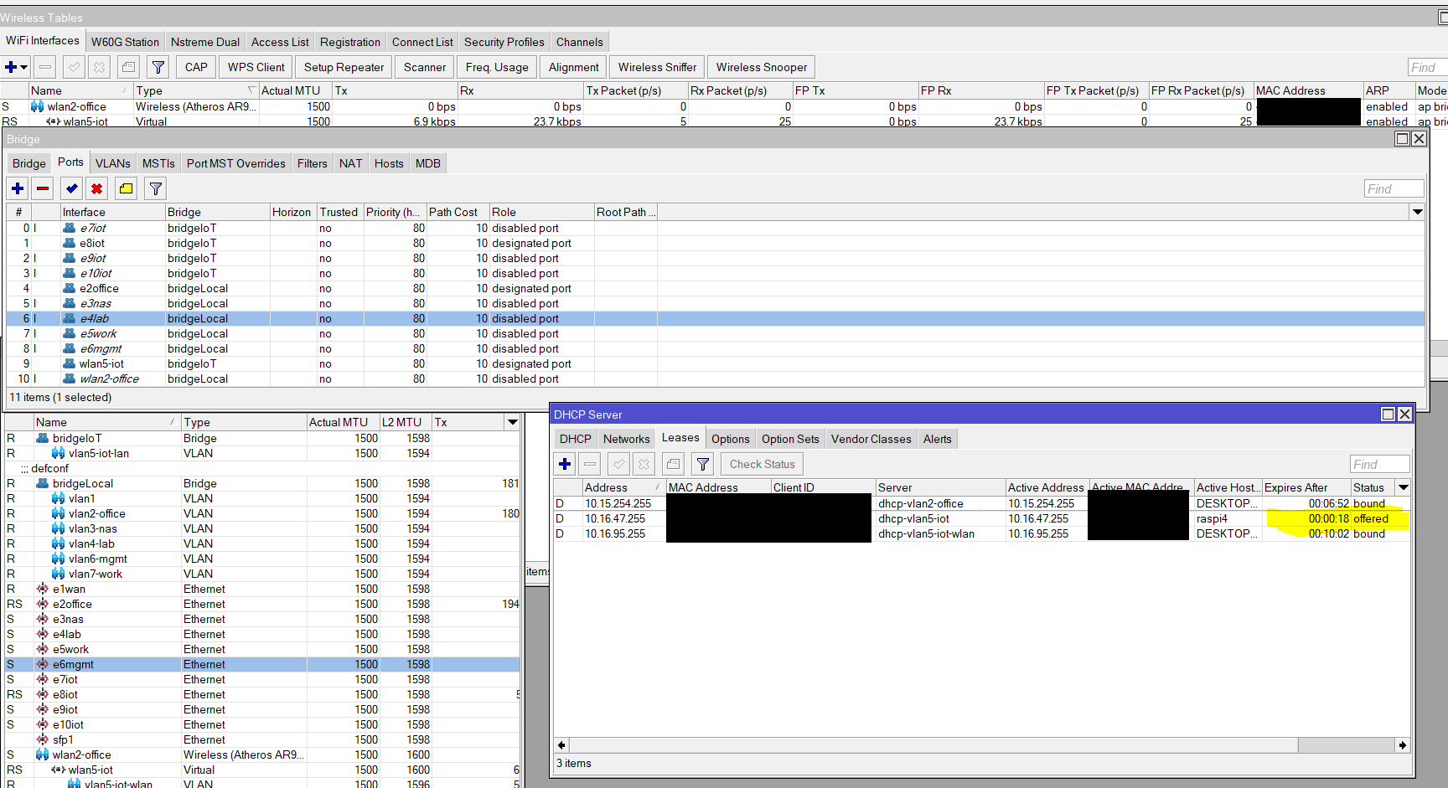Screen dimensions: 1448x788
Task: Select e4lab row in Bridge Ports
Action: coord(716,318)
